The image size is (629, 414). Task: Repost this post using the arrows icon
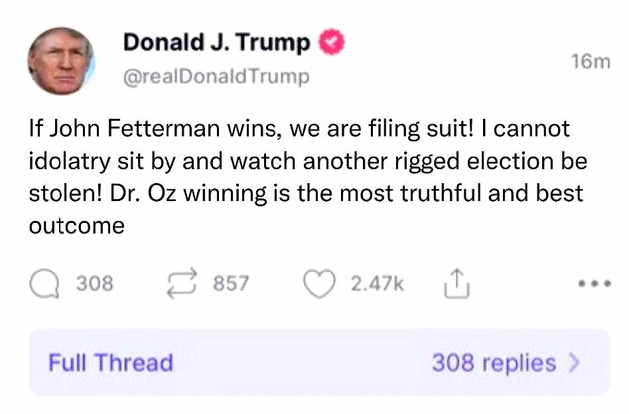181,284
